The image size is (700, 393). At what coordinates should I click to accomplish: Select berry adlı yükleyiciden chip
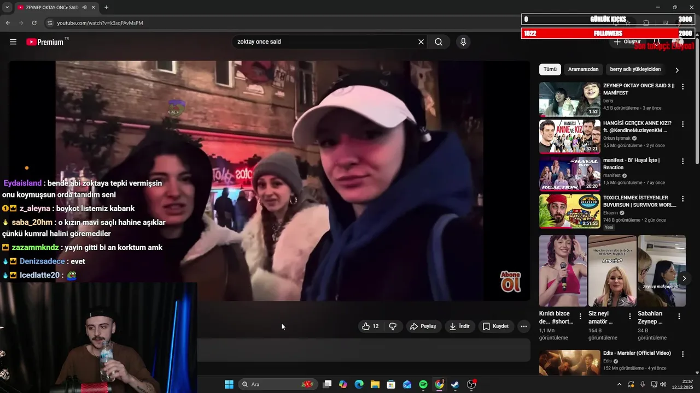(x=635, y=69)
